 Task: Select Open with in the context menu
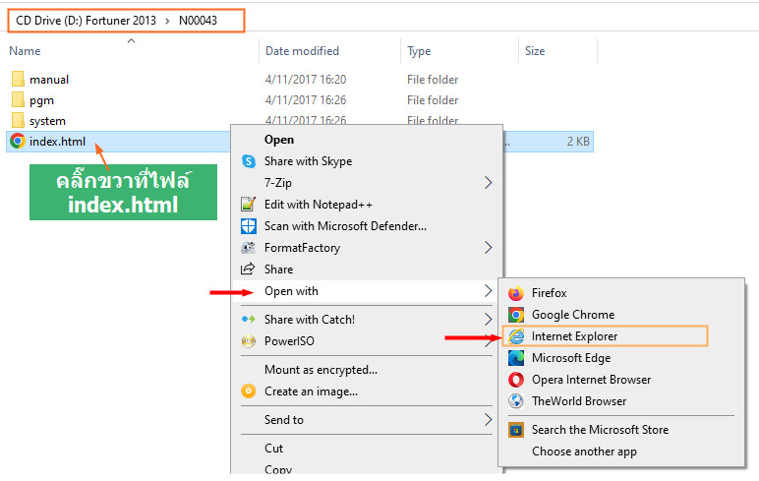[x=291, y=291]
